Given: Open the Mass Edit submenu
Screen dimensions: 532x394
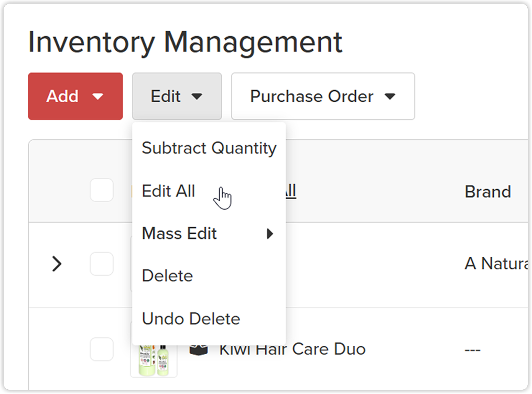Looking at the screenshot, I should click(x=209, y=234).
